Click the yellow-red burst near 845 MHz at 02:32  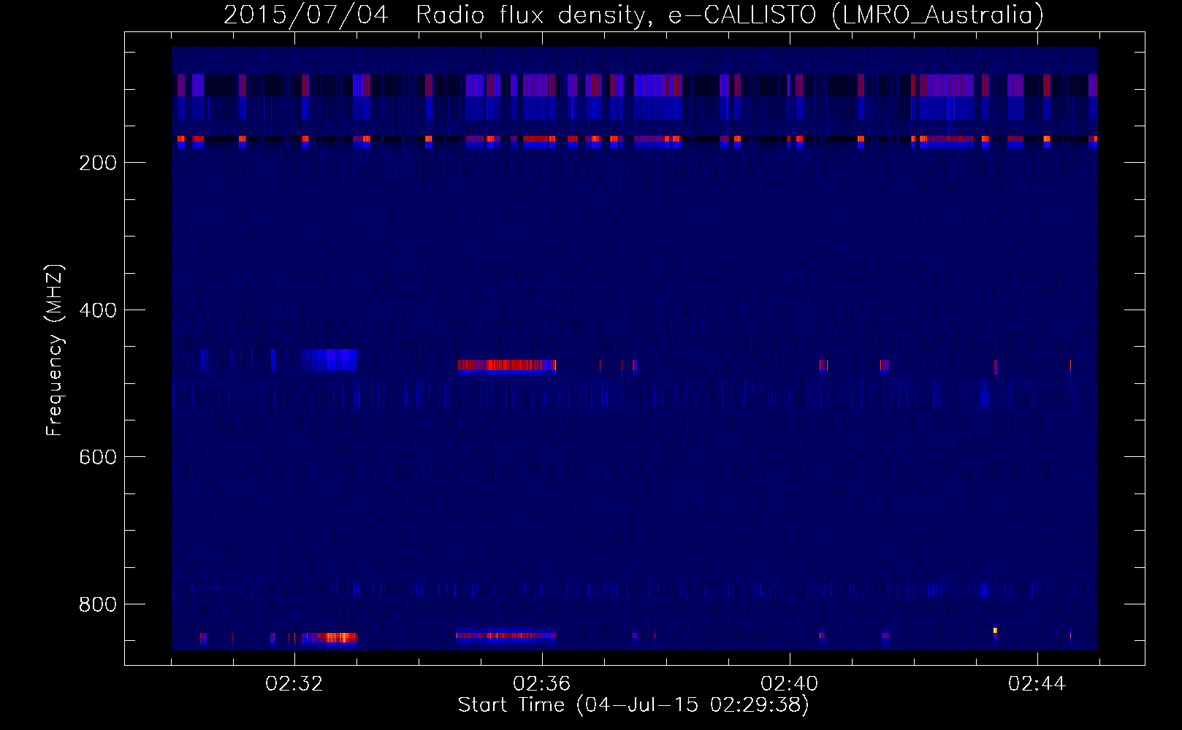(329, 637)
